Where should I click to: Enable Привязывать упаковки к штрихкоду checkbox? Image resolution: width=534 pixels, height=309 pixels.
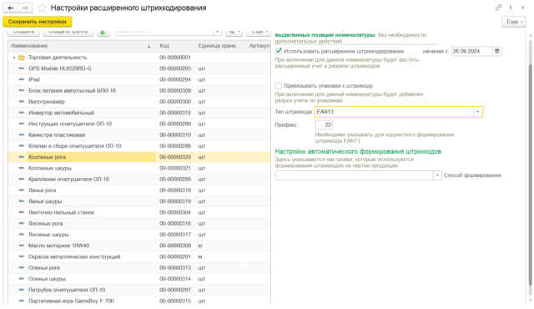point(279,86)
